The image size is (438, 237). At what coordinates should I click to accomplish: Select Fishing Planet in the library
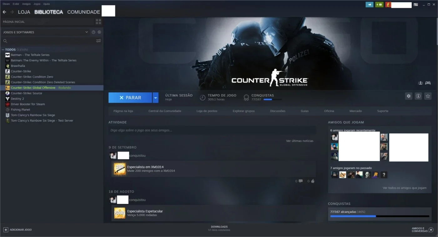tap(21, 109)
